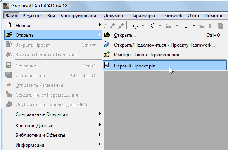Click the overlapping squares toolbar icon

[x=221, y=26]
